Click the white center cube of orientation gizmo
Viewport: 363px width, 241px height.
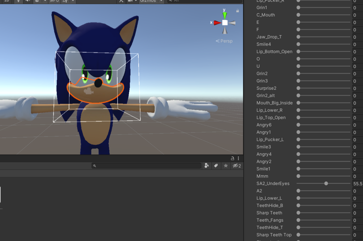[225, 22]
